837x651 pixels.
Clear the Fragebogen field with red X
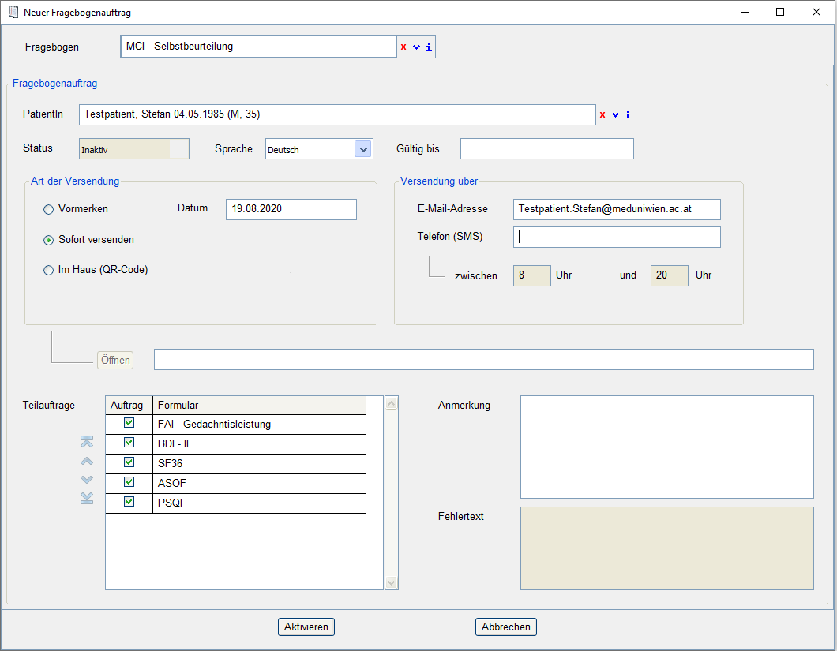pyautogui.click(x=403, y=47)
